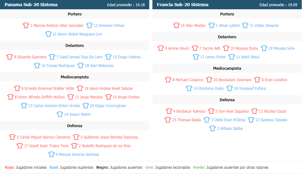Click the Panama Sub-20 Sistema header
The image size is (302, 174).
[31, 5]
